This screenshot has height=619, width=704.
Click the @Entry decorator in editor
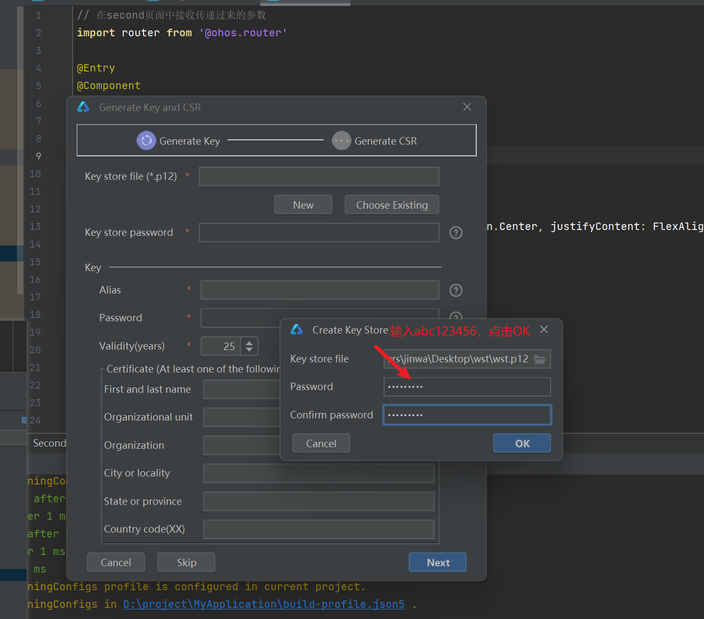96,68
